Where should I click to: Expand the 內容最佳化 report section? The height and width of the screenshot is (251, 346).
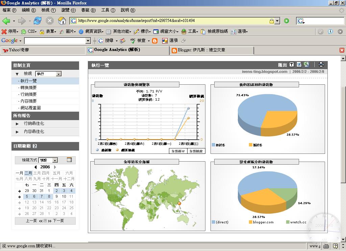click(x=33, y=132)
